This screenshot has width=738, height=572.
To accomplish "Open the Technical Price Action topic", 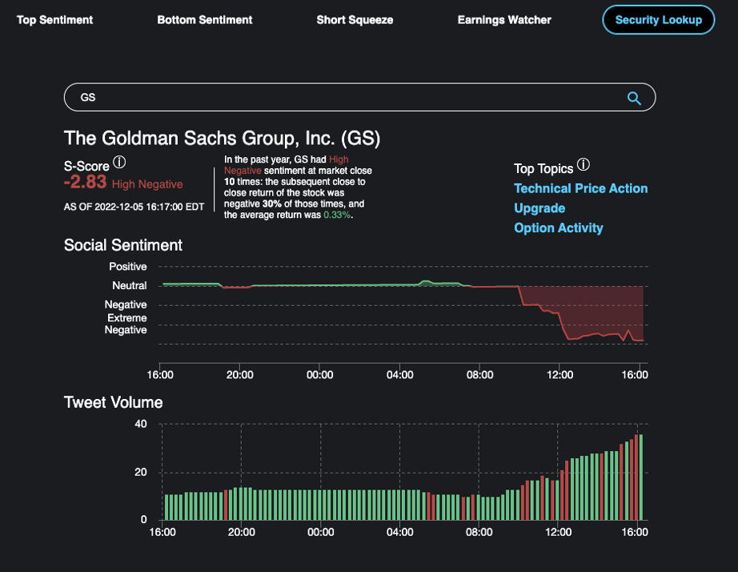I will click(x=580, y=188).
